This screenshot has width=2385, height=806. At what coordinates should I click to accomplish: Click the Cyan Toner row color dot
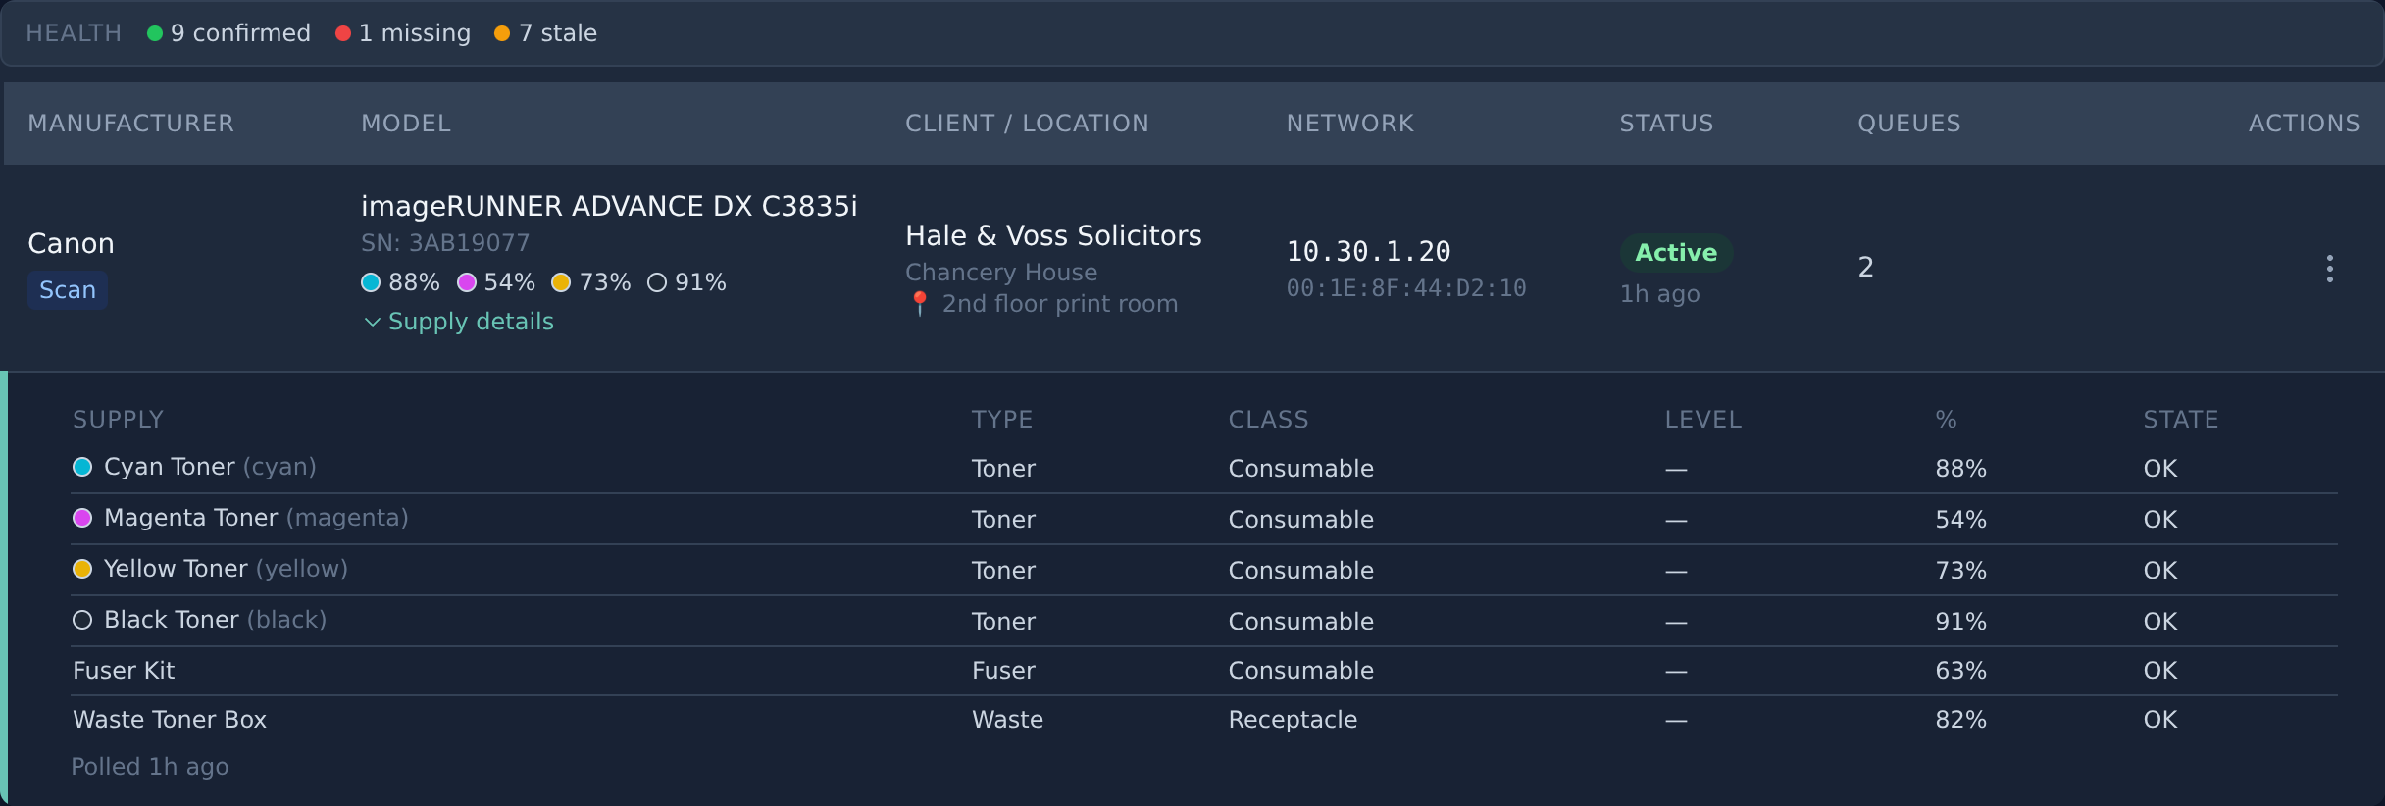point(82,467)
